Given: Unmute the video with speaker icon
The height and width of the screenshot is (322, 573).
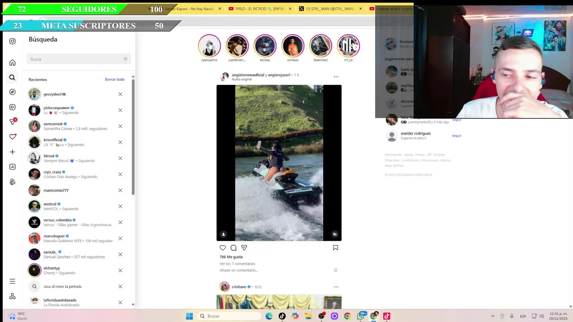Looking at the screenshot, I should pos(335,234).
